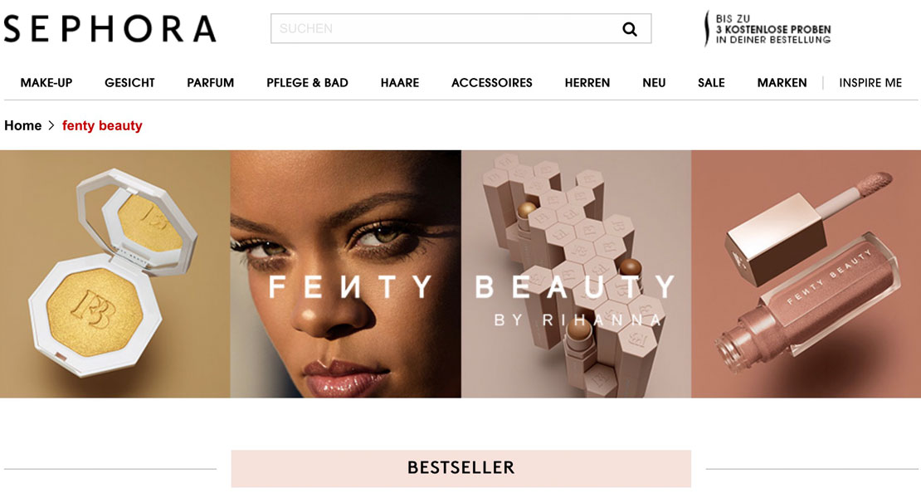Screen dimensions: 921x498
Task: Select the Parfum menu item
Action: [x=210, y=83]
